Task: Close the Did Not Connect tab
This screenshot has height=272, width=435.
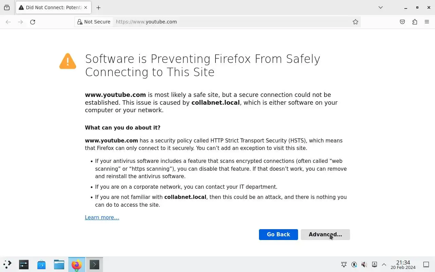Action: pos(86,7)
